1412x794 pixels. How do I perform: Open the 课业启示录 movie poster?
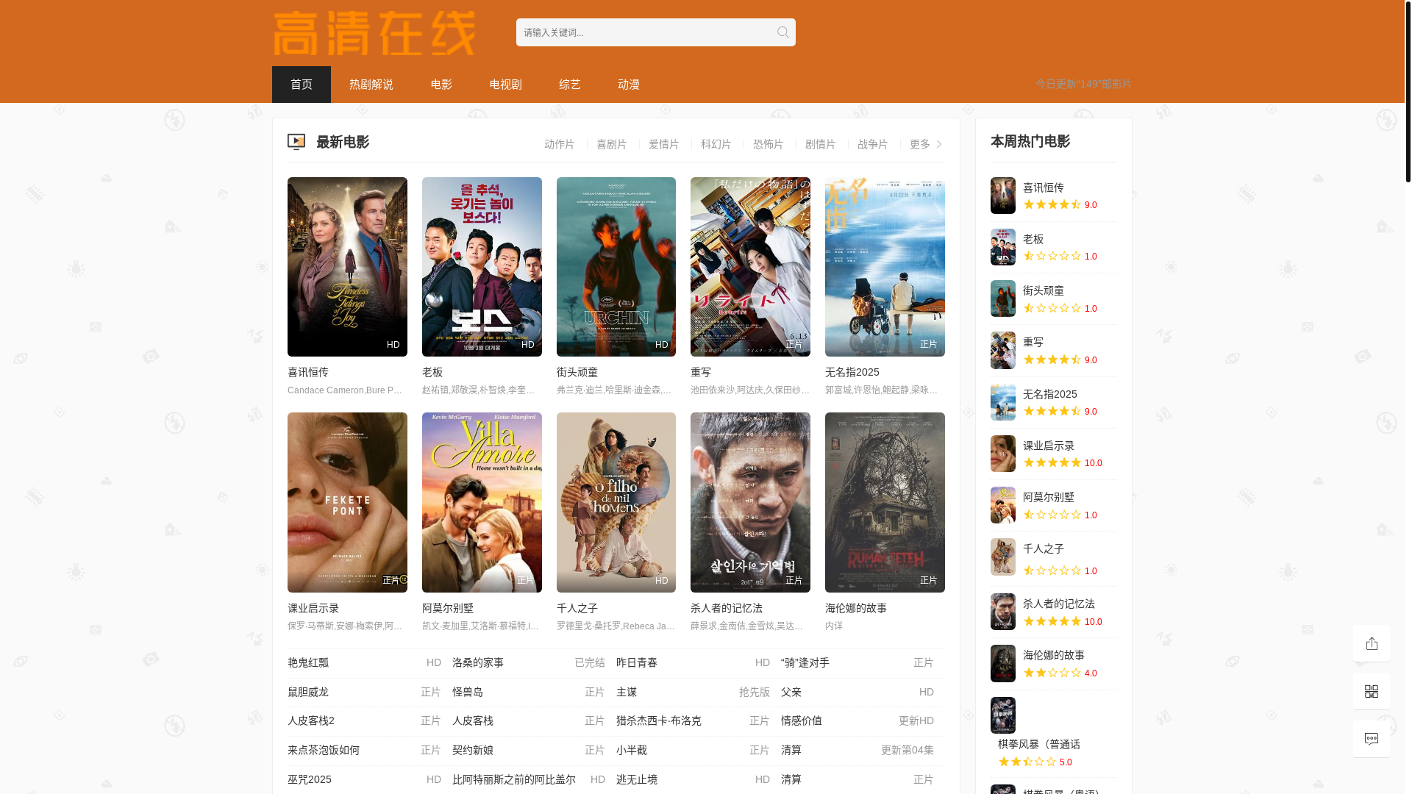[x=347, y=502]
